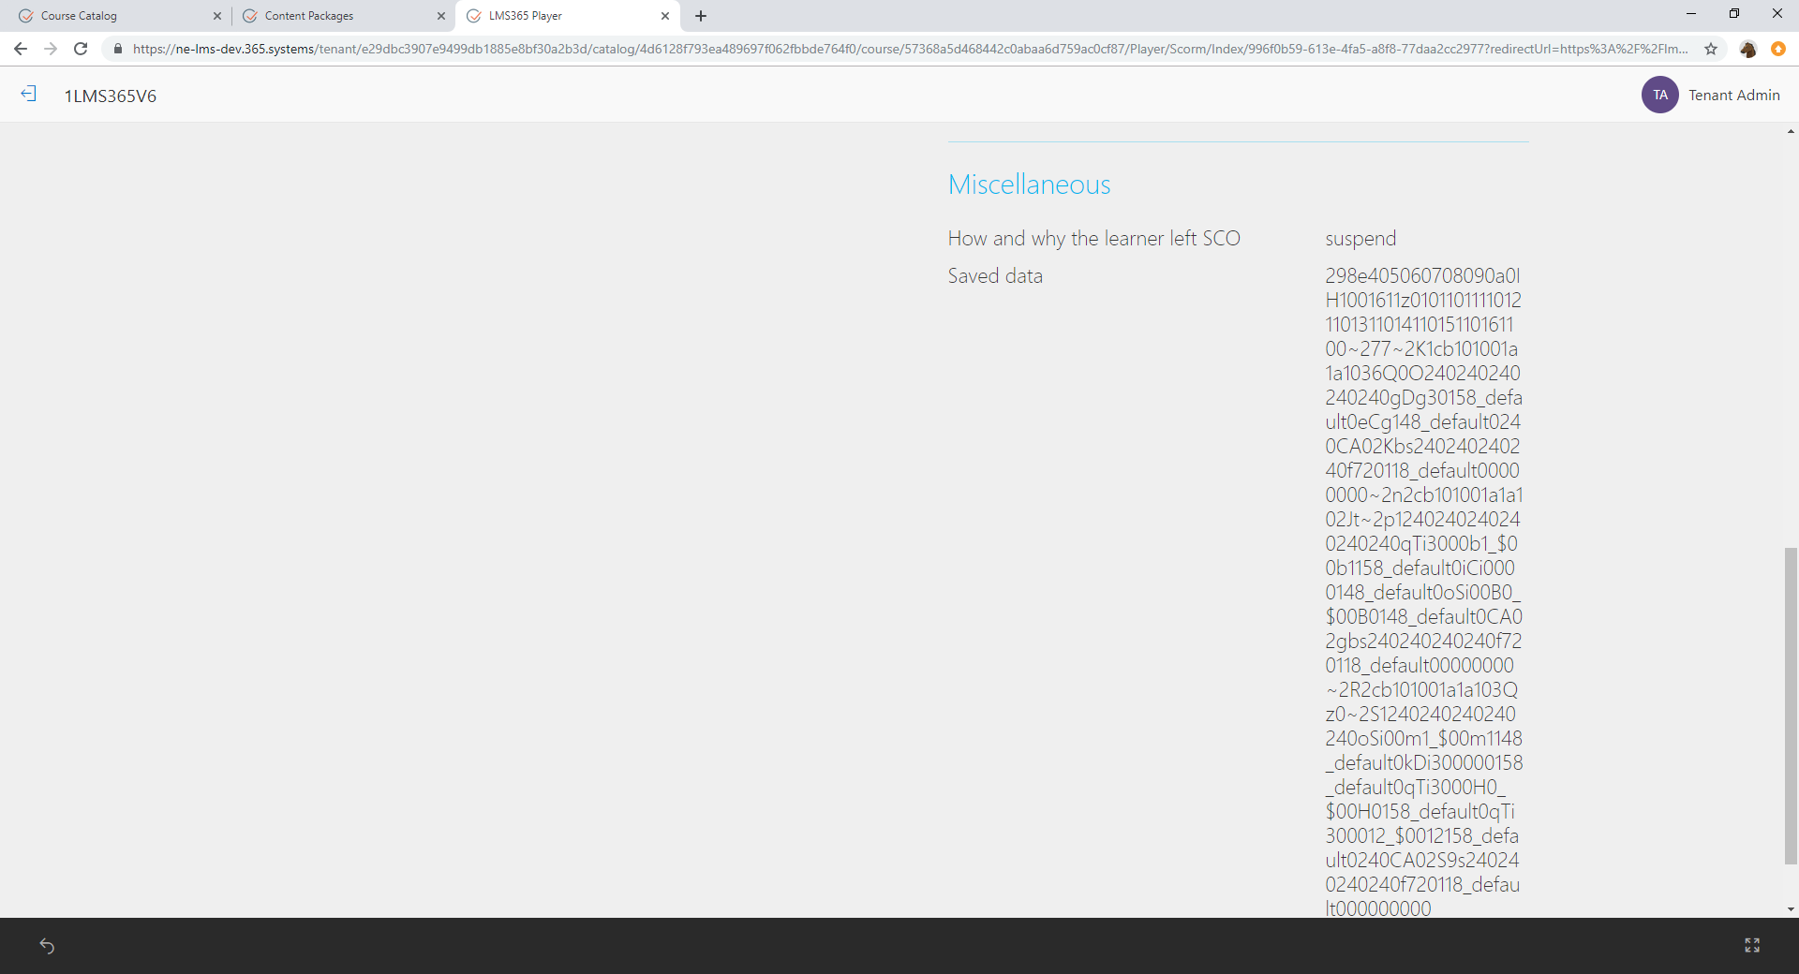Click the 'How and why the learner left SCO' label
The width and height of the screenshot is (1799, 974).
pyautogui.click(x=1093, y=239)
